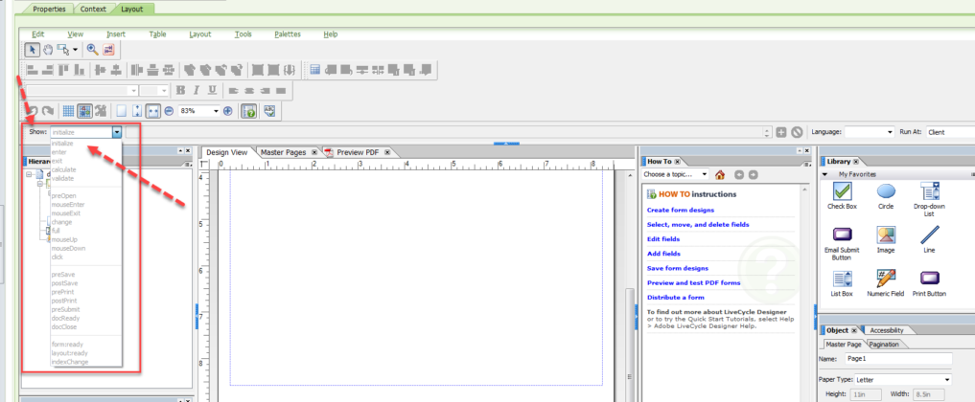Image resolution: width=975 pixels, height=402 pixels.
Task: Select the Image library object
Action: [x=886, y=239]
